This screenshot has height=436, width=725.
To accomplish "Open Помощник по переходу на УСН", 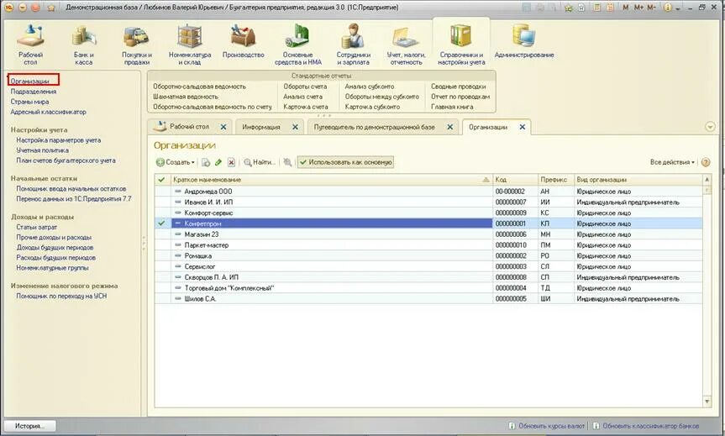I will (61, 296).
